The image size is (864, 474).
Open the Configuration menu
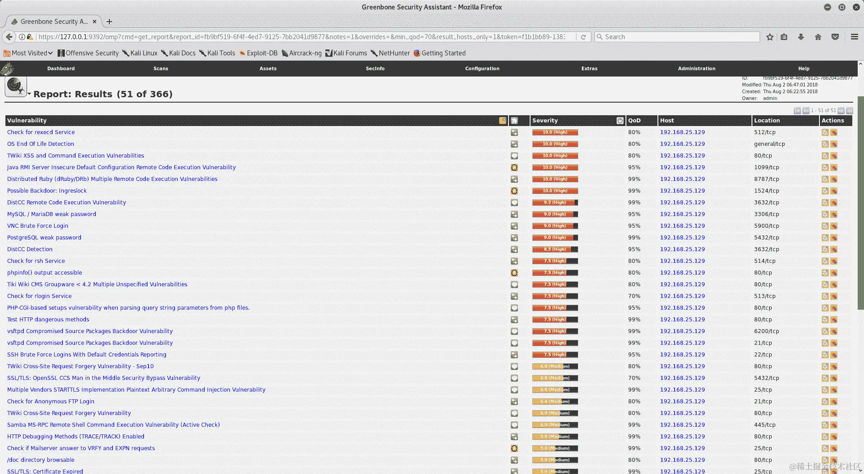[x=482, y=68]
